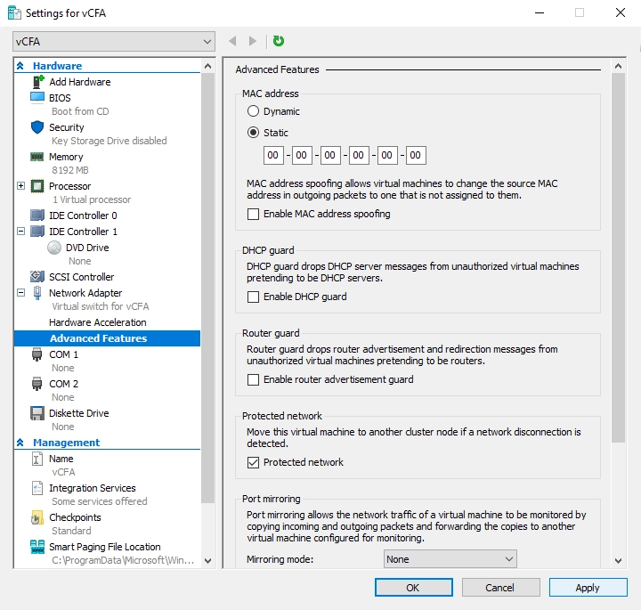Image resolution: width=641 pixels, height=610 pixels.
Task: Click the IDE Controller 1 icon
Action: click(37, 232)
